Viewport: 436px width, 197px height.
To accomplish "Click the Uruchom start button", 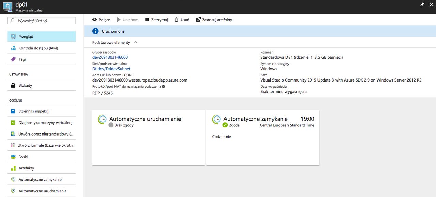I will pos(127,20).
